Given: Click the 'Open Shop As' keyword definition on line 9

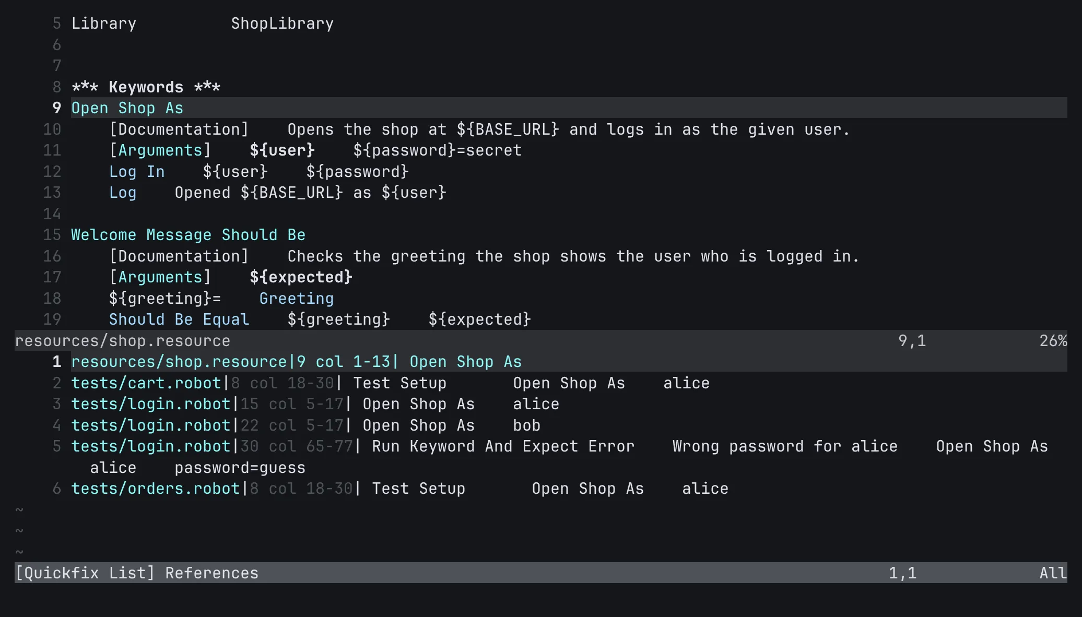Looking at the screenshot, I should pyautogui.click(x=127, y=108).
